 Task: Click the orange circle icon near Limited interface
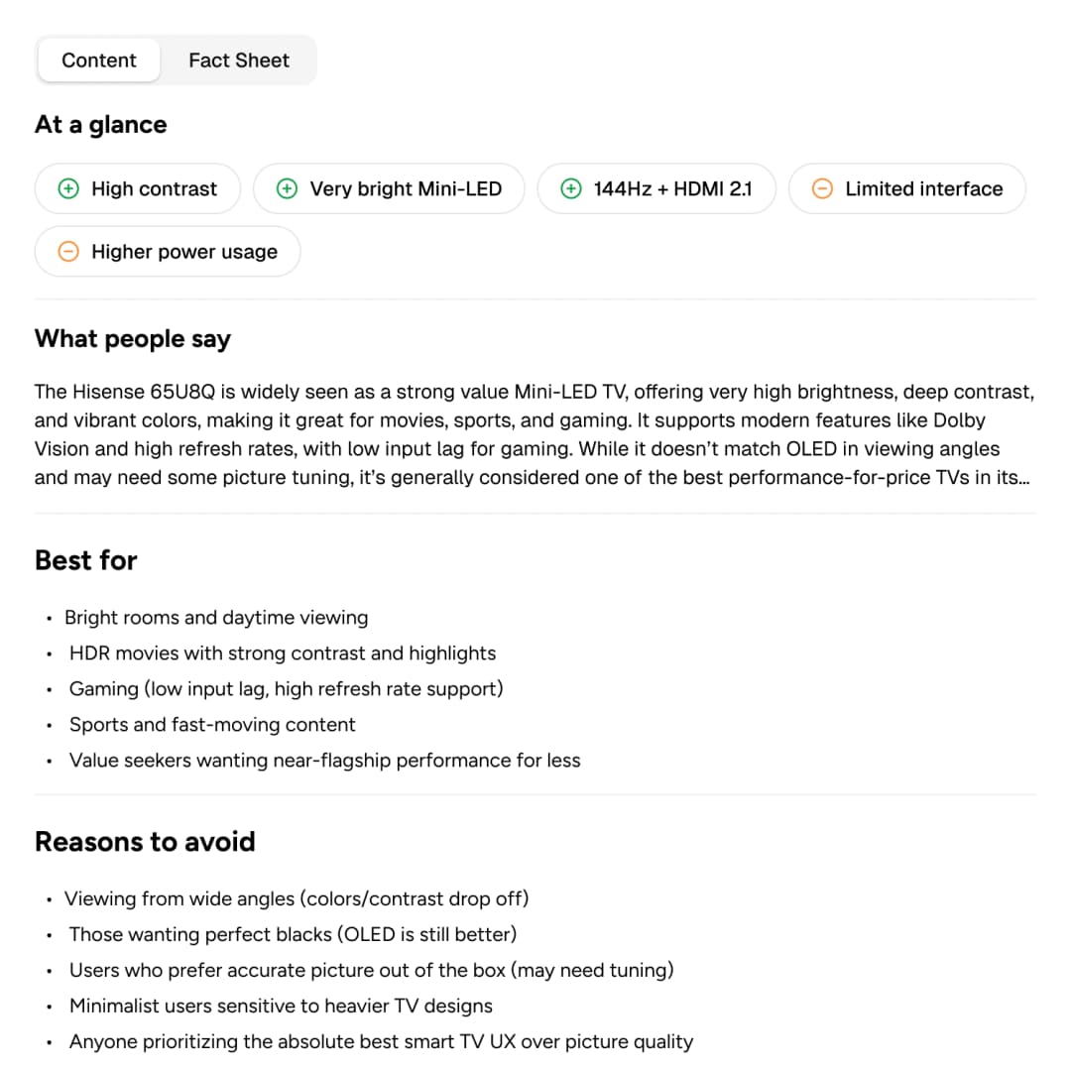(x=821, y=188)
